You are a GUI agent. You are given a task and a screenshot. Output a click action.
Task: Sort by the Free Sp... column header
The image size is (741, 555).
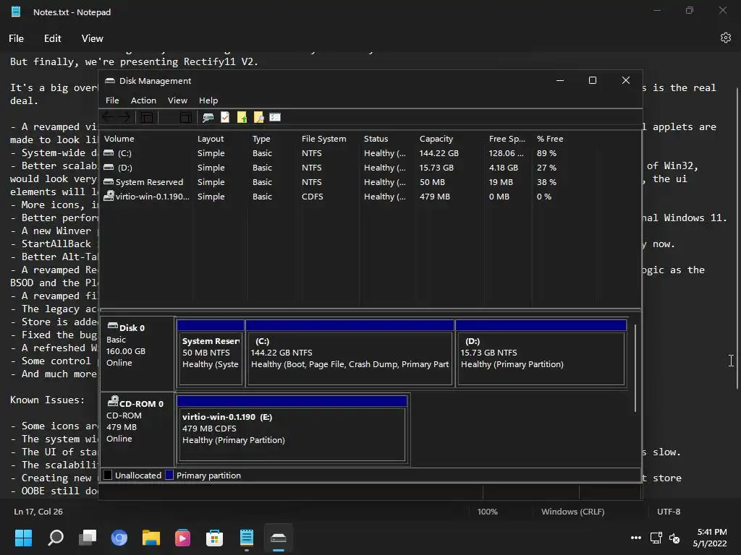pyautogui.click(x=508, y=138)
